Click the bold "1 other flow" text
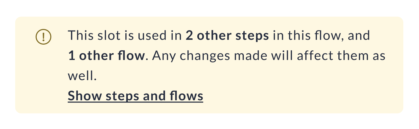 [x=106, y=56]
